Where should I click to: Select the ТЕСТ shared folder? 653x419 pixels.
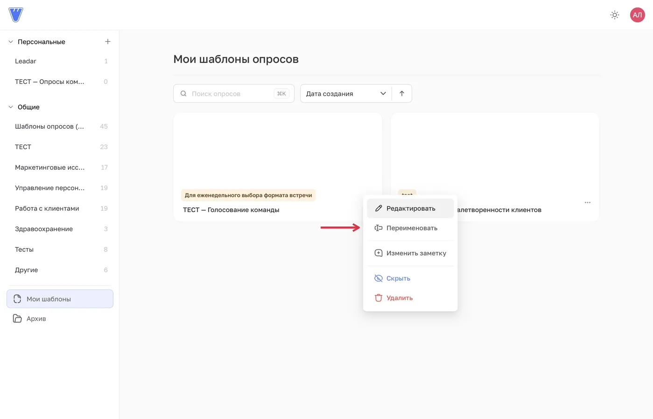tap(60, 147)
